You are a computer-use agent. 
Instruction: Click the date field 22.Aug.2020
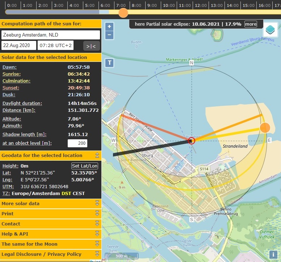19,46
